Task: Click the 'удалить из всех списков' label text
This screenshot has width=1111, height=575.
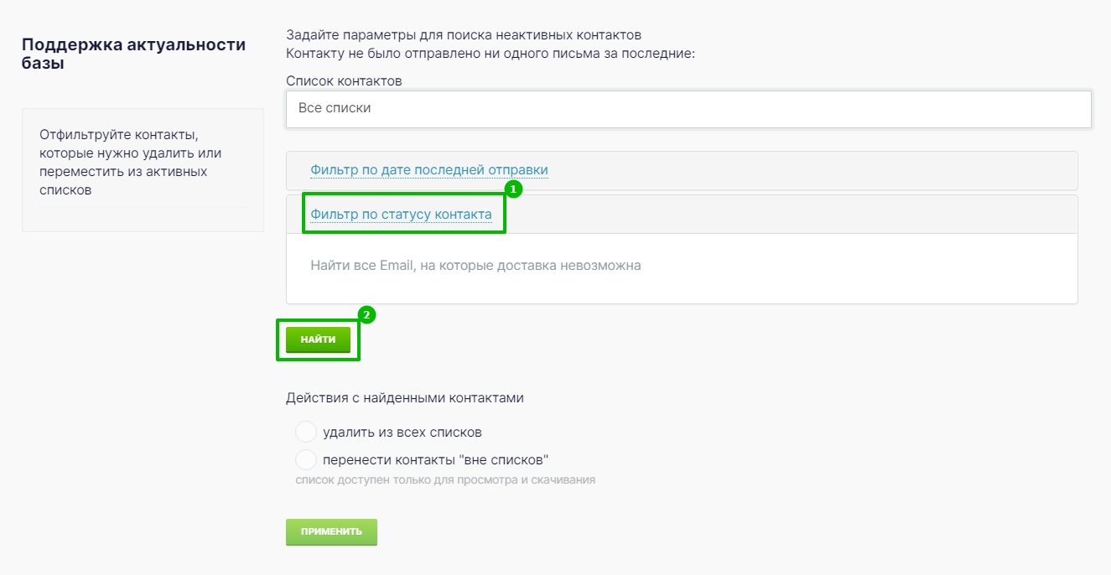Action: pos(402,433)
